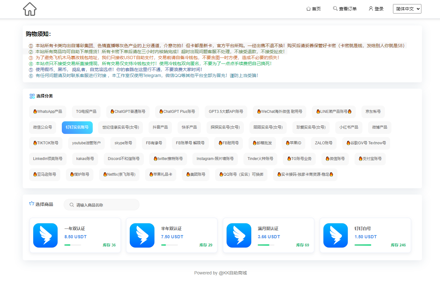Select the LinkedIn领英账号 category
This screenshot has height=281, width=440.
[x=48, y=159]
